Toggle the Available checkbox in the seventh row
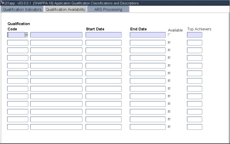Viewport: 230px width, 144px height. 169,81
